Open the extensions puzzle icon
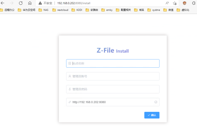The height and width of the screenshot is (137, 197). tap(194, 3)
